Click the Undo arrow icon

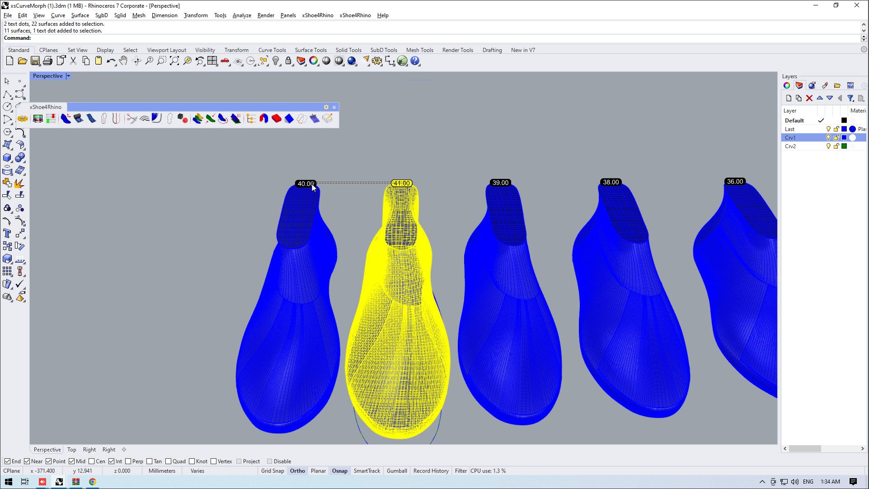coord(111,61)
